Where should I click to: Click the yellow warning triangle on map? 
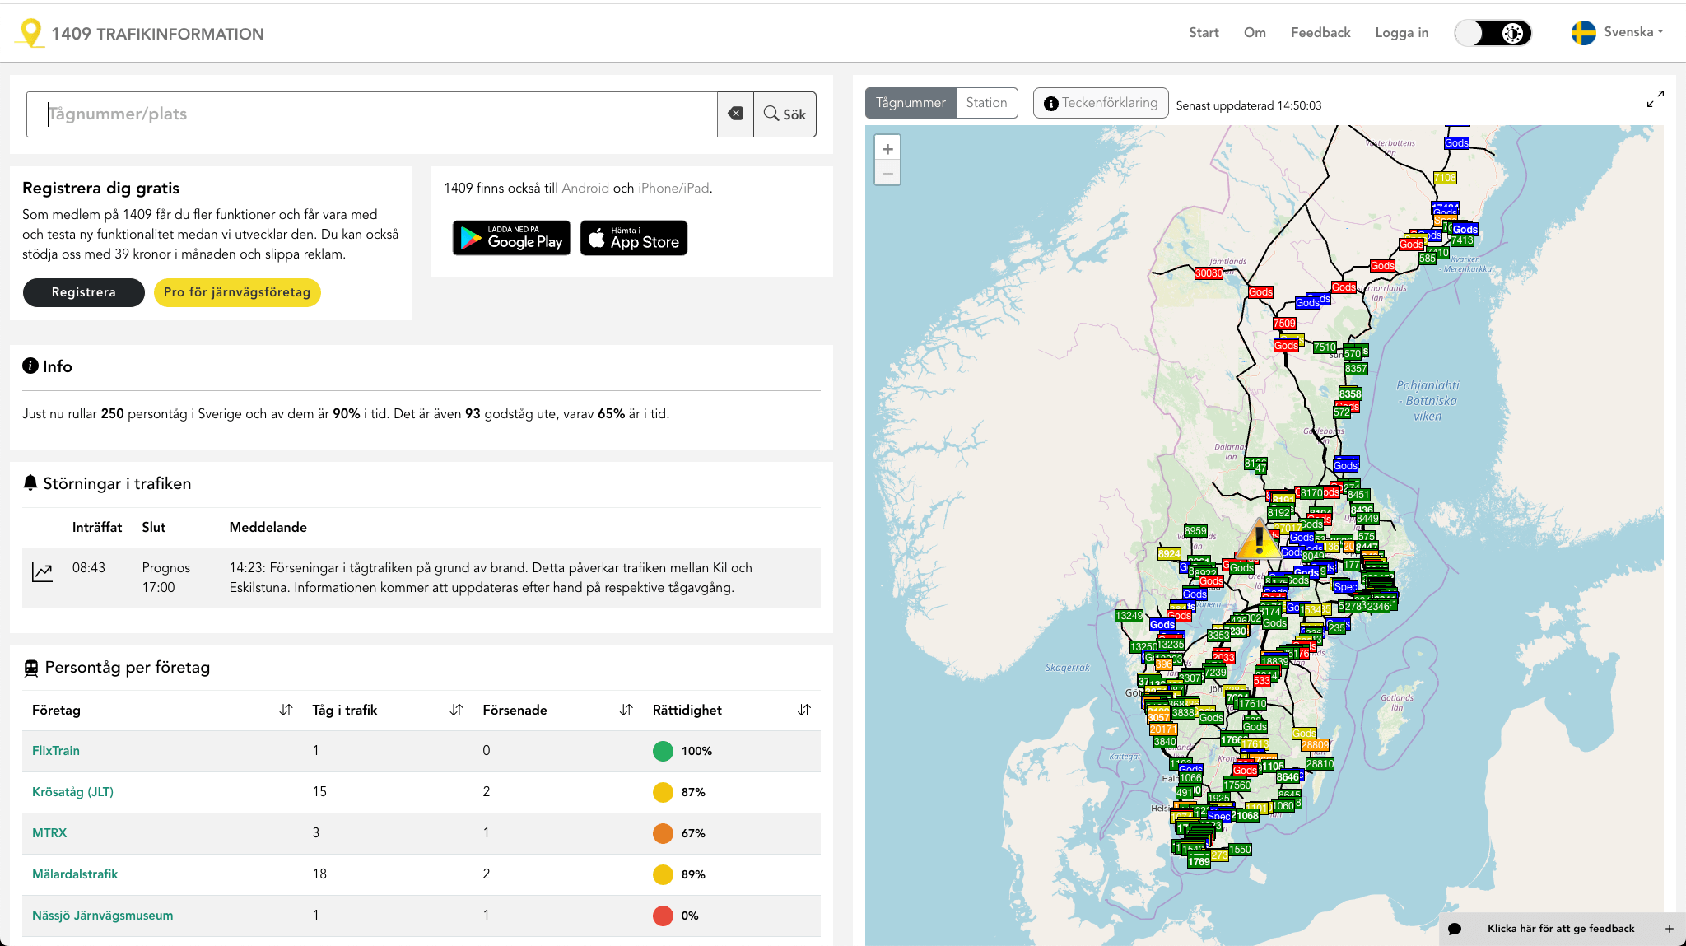click(1258, 540)
